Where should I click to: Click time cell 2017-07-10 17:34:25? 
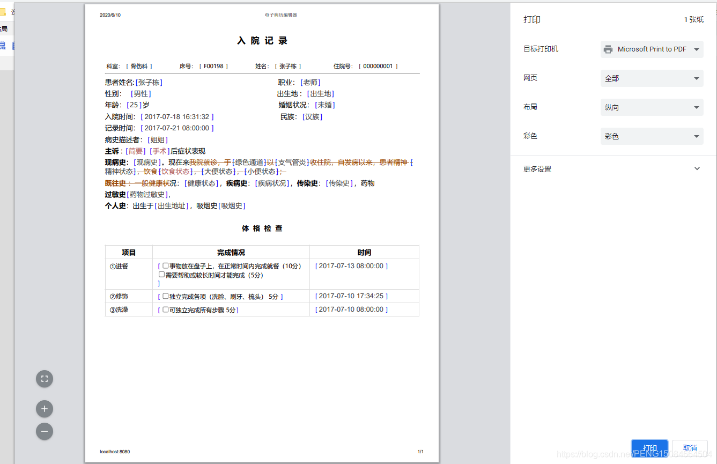click(x=351, y=296)
